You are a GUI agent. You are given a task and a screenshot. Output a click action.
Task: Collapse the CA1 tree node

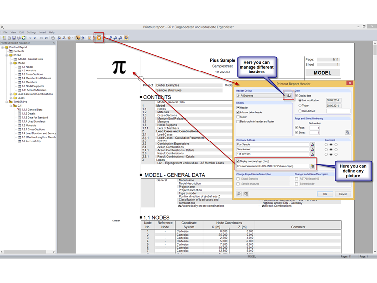(11, 106)
